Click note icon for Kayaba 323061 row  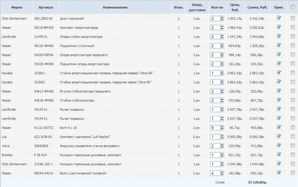(279, 72)
